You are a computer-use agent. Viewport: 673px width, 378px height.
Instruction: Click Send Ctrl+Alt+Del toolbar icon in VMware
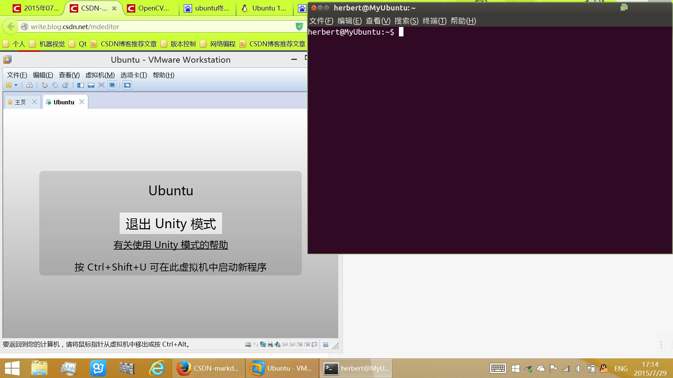(x=29, y=85)
